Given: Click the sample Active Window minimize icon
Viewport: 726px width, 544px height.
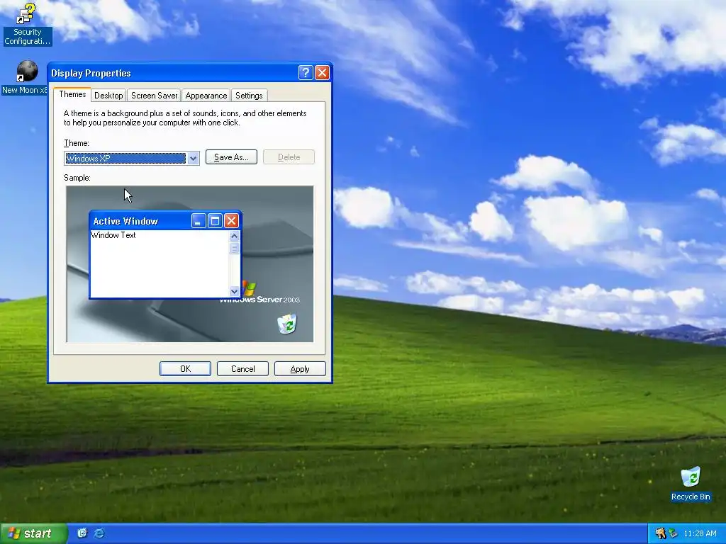Looking at the screenshot, I should coord(199,221).
